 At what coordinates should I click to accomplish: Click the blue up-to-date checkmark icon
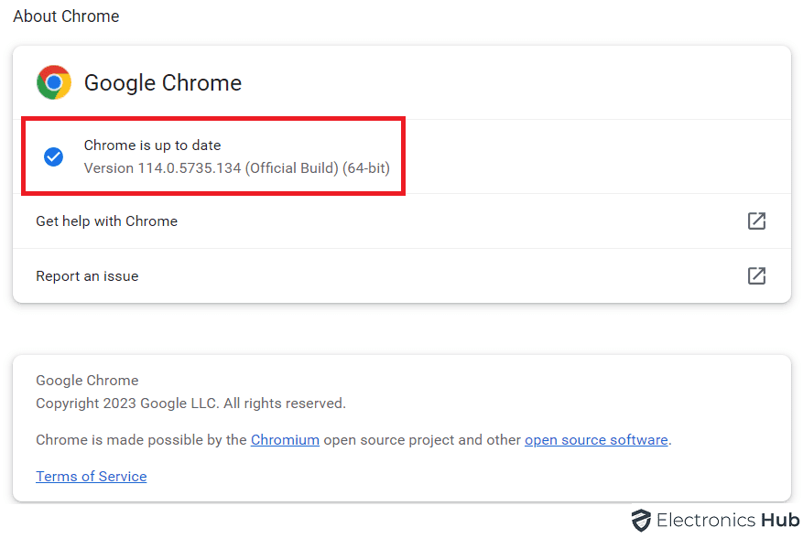(54, 156)
